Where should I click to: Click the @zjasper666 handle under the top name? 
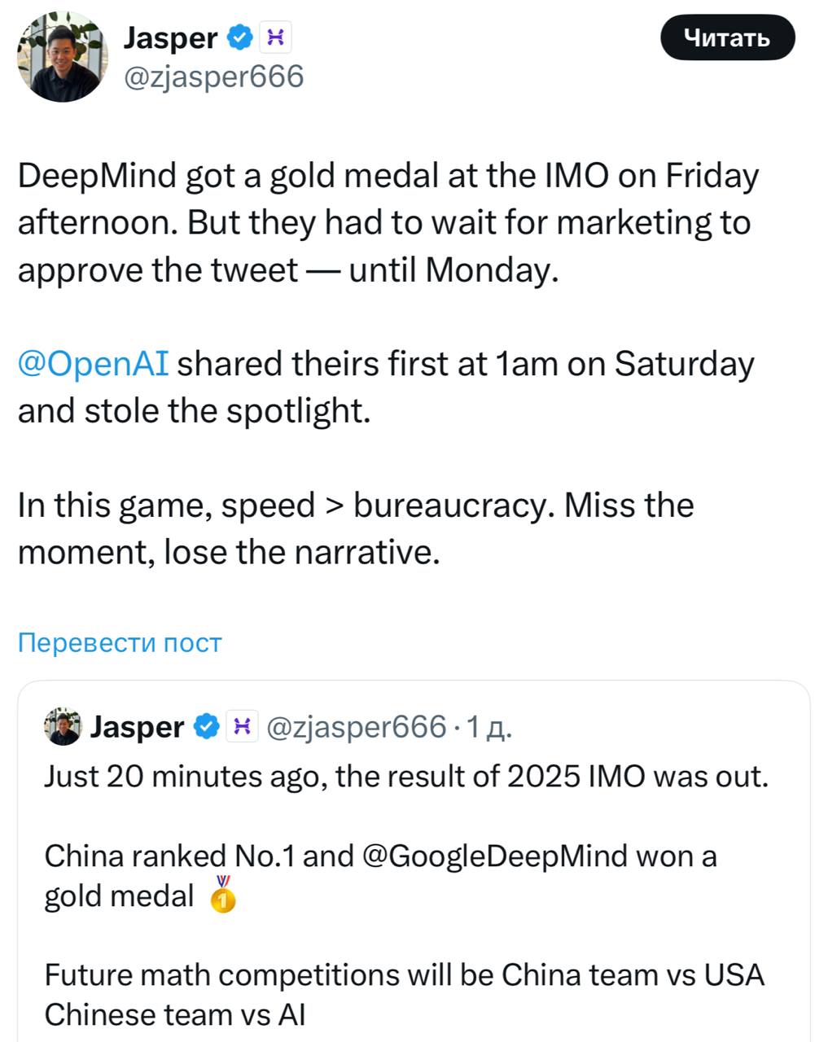[212, 77]
